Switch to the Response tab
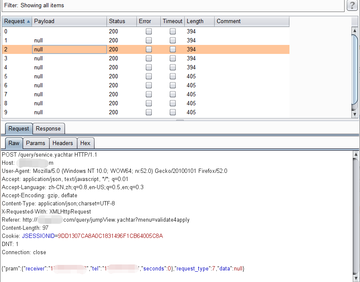Viewport: 360px width, 282px height. point(48,129)
